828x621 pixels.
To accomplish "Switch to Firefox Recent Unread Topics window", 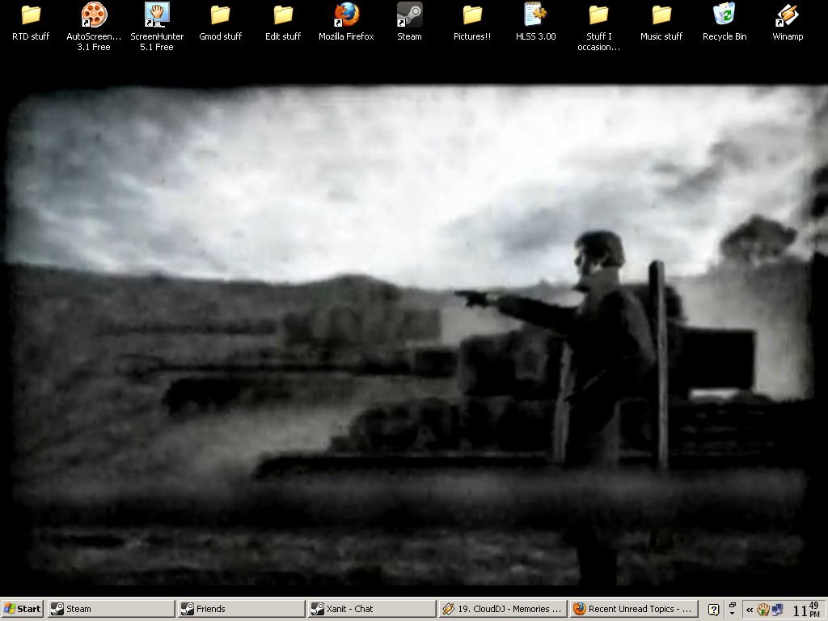I will pos(633,609).
